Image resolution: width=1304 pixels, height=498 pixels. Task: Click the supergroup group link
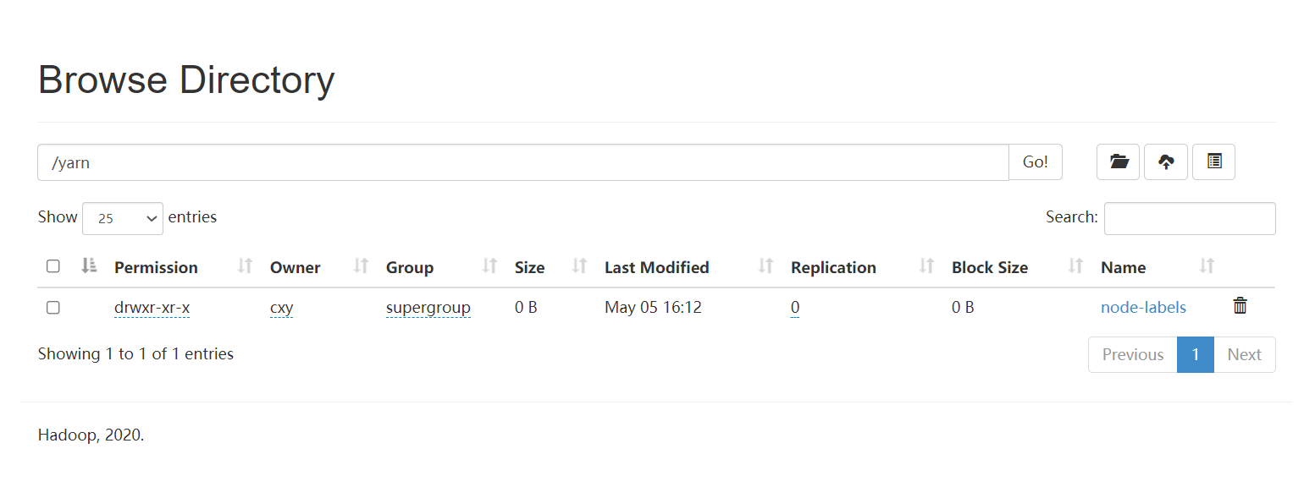(x=428, y=308)
